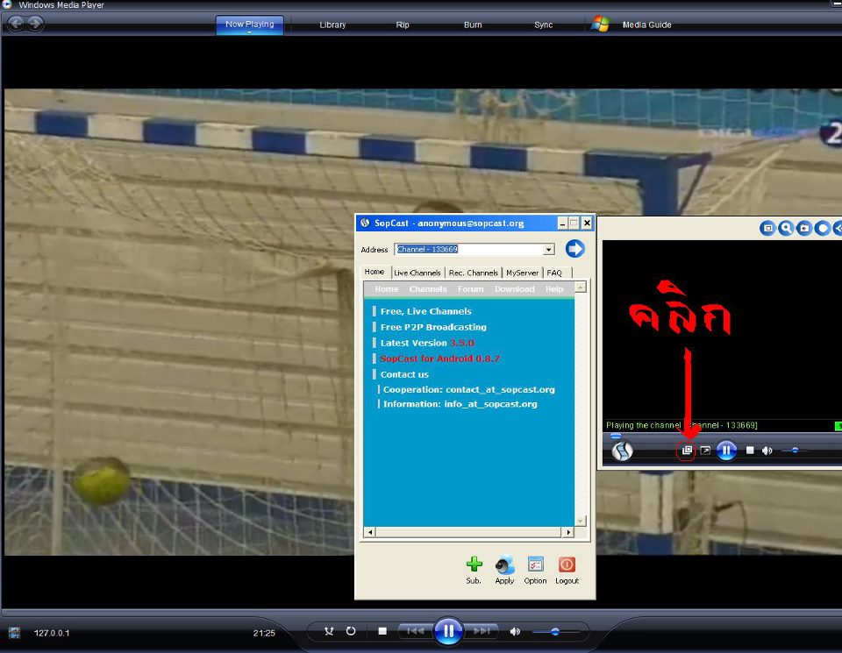Viewport: 842px width, 653px height.
Task: Click the left arrow of horizontal scrollbar in SopCast
Action: coord(370,532)
